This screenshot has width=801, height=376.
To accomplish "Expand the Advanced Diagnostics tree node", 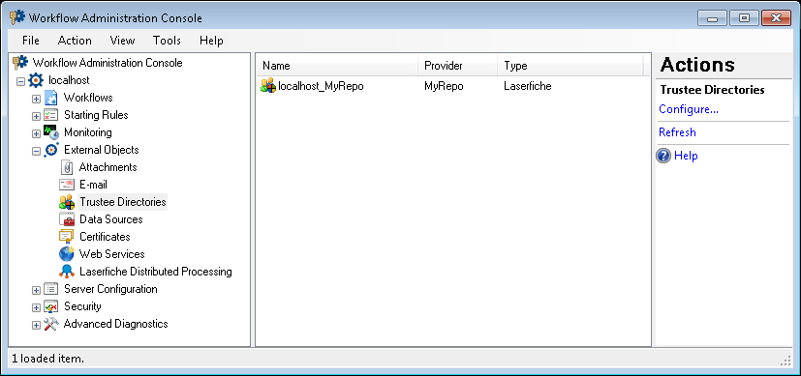I will (36, 325).
